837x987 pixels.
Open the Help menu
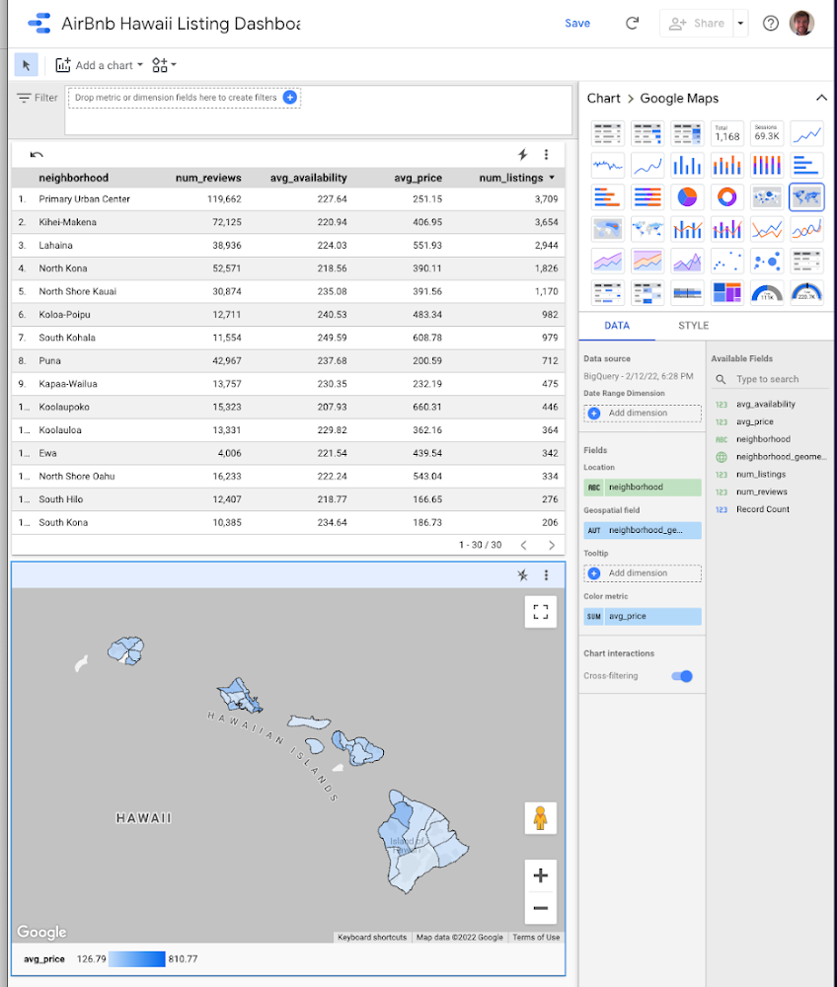770,24
